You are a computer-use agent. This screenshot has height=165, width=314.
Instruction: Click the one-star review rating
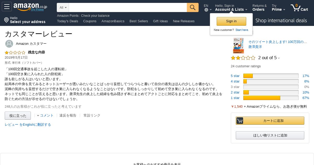15,52
